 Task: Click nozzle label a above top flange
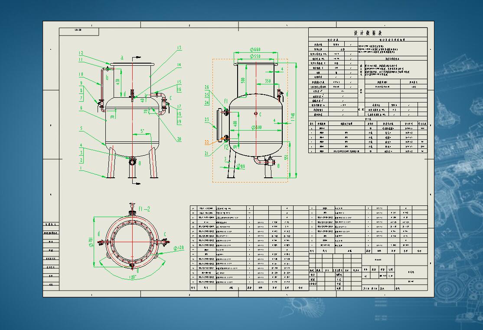pos(122,58)
